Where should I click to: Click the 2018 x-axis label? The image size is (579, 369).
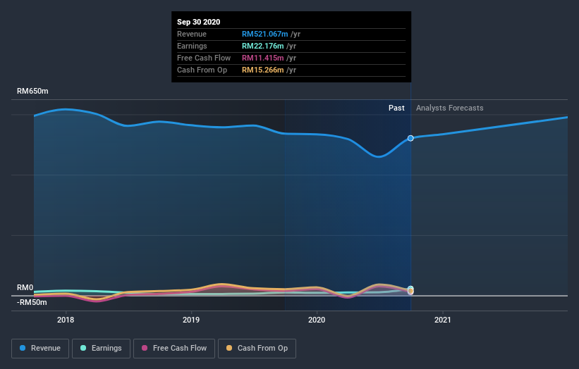[x=66, y=320]
